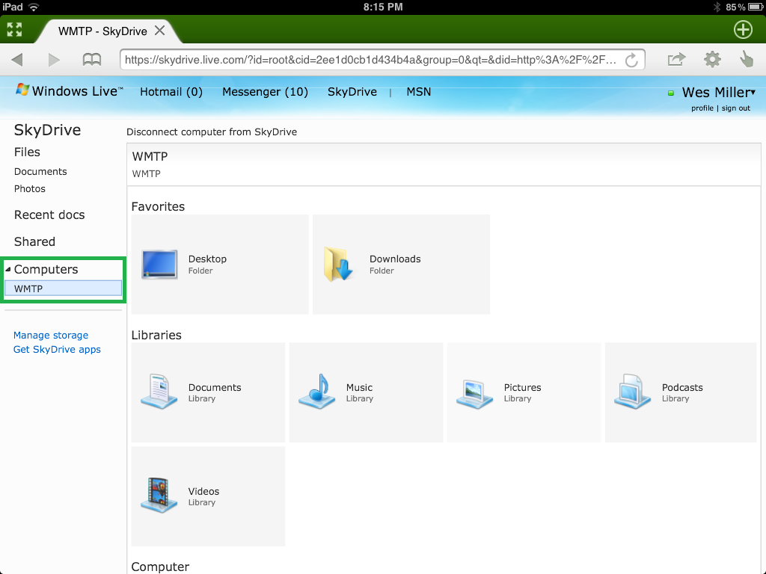The width and height of the screenshot is (766, 574).
Task: Open the Get SkyDrive apps link
Action: pos(57,350)
